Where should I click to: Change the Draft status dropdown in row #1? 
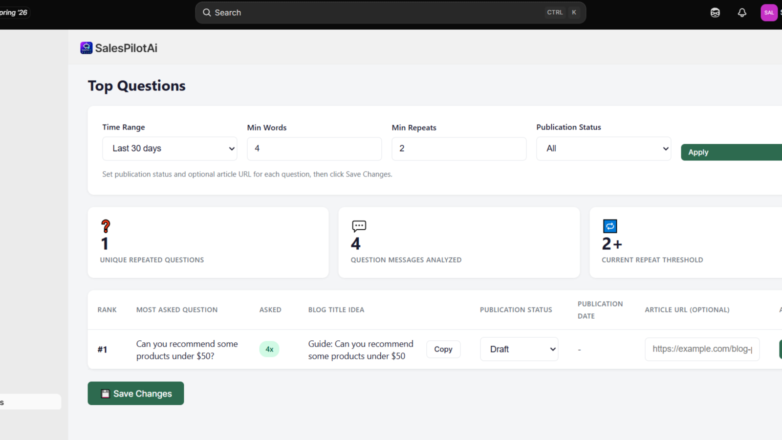coord(519,349)
